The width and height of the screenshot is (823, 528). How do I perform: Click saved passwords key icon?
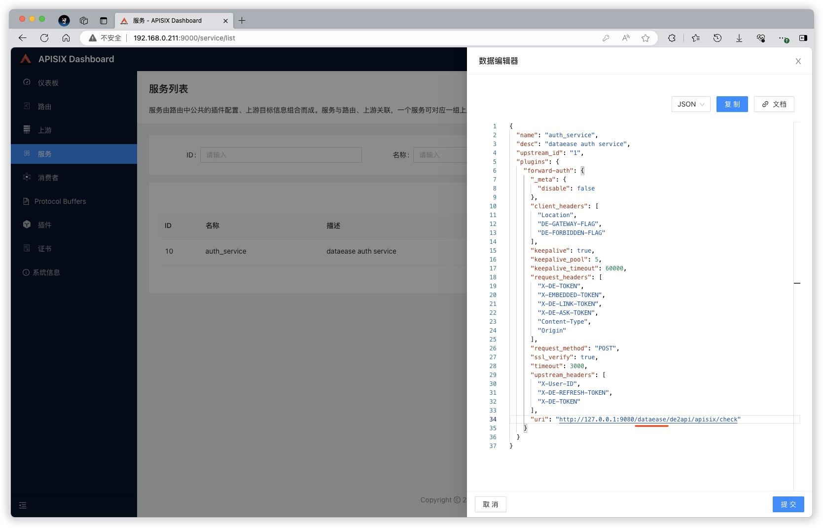(x=606, y=38)
